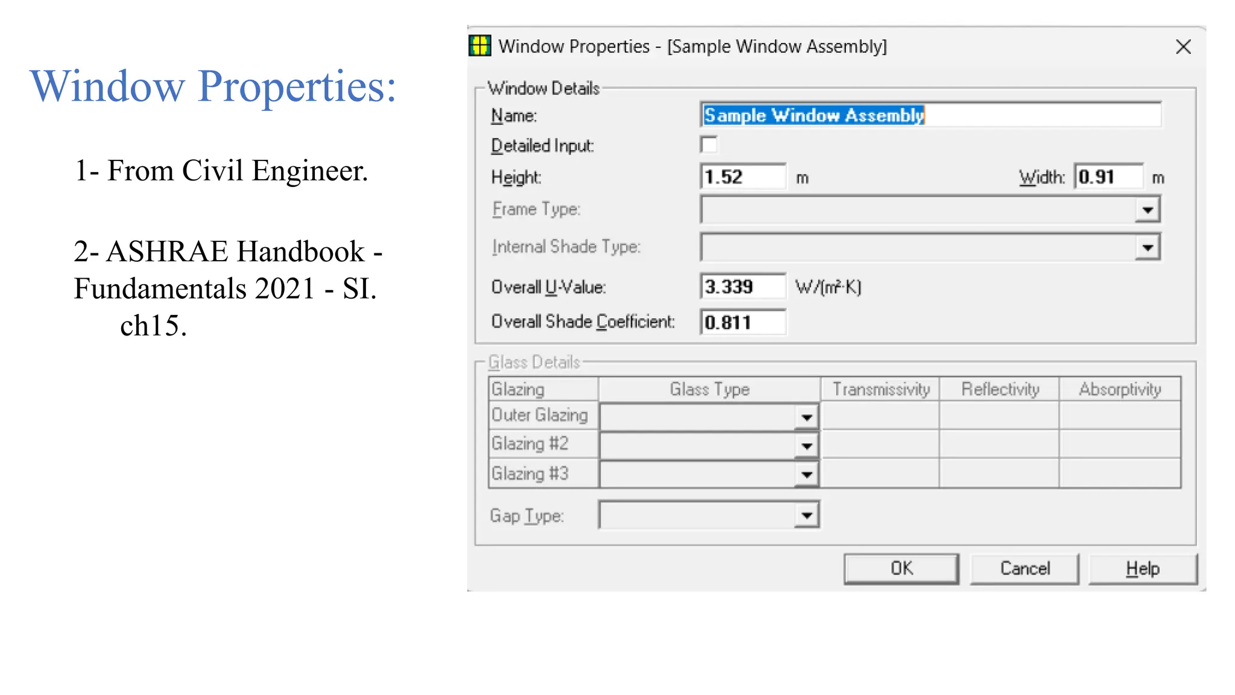Image resolution: width=1235 pixels, height=695 pixels.
Task: Click the Glazing #3 Absorptivity cell
Action: click(1120, 474)
